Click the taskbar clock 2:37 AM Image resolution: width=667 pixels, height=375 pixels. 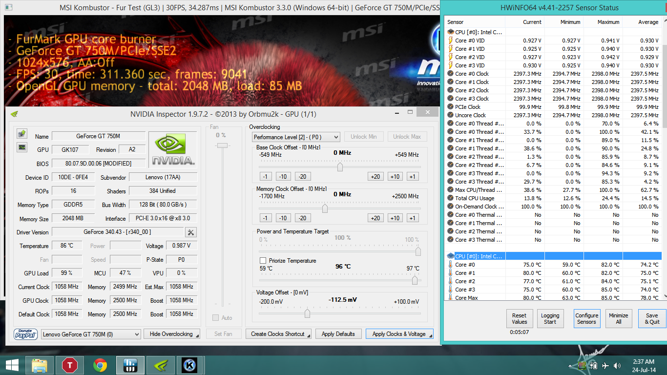[643, 362]
